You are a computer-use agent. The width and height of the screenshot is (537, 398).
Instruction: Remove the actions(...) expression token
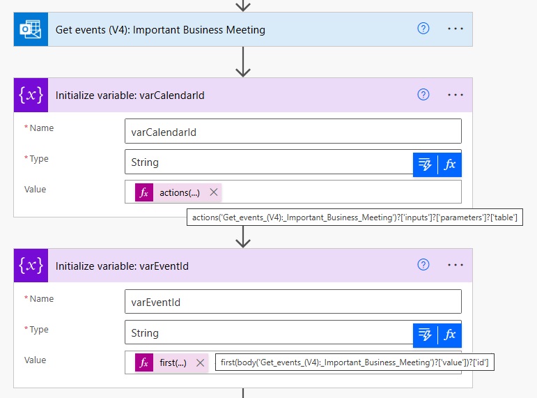(214, 192)
